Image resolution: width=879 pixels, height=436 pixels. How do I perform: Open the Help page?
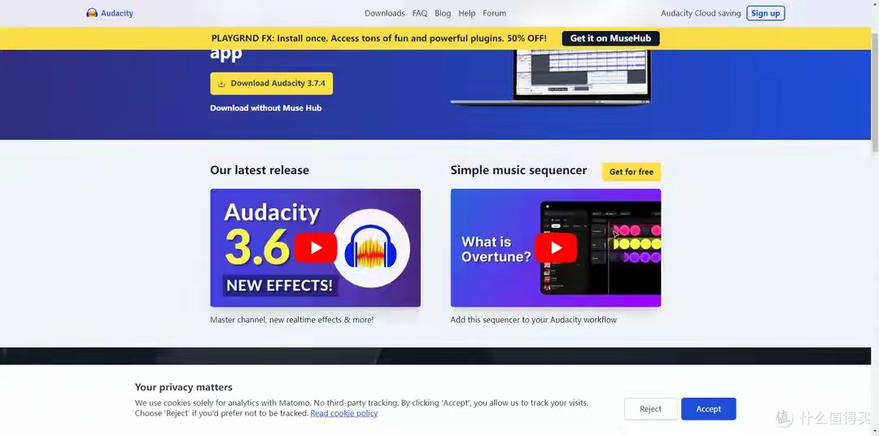[x=467, y=14]
